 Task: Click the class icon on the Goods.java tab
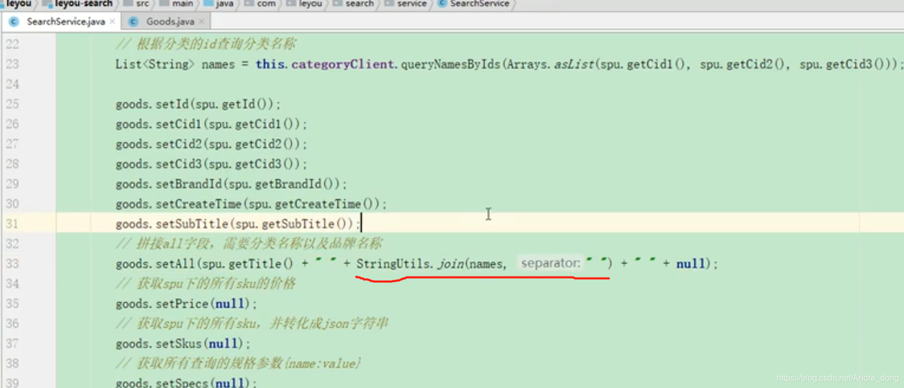[133, 22]
